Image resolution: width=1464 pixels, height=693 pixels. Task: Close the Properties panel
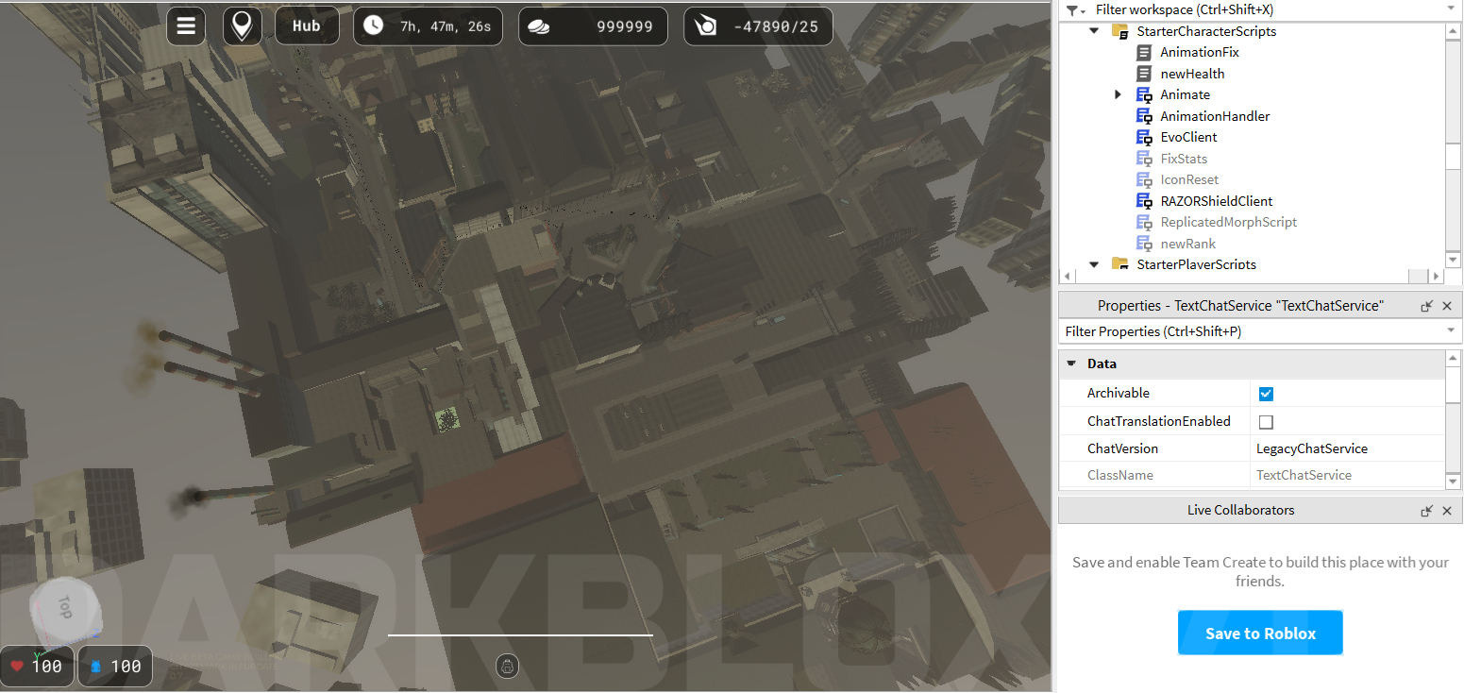[x=1447, y=306]
